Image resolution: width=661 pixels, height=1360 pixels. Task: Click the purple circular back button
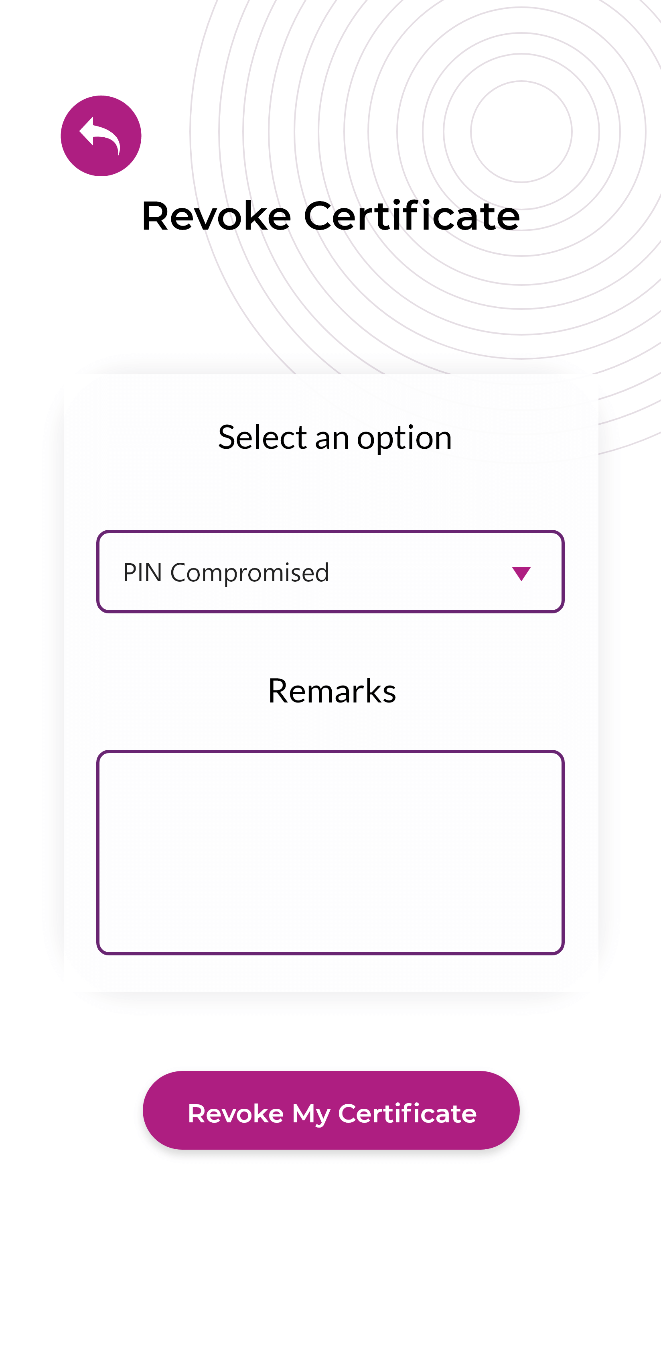[x=100, y=136]
